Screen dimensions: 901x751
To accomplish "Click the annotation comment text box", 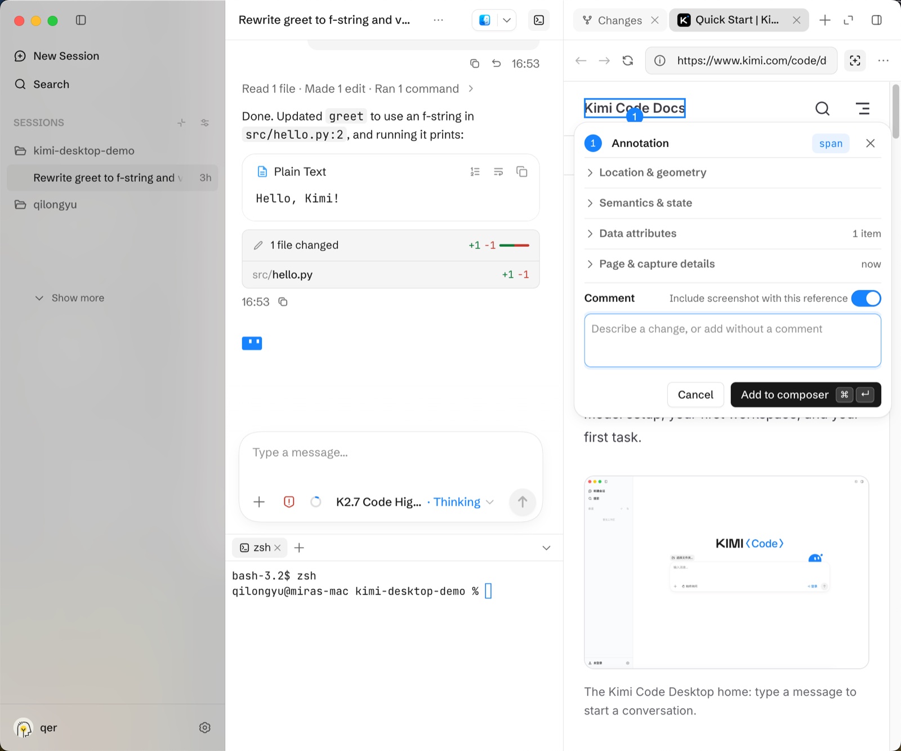I will click(x=733, y=340).
